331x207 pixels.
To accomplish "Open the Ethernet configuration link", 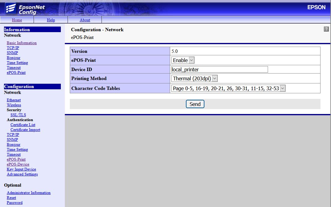I will (x=14, y=100).
